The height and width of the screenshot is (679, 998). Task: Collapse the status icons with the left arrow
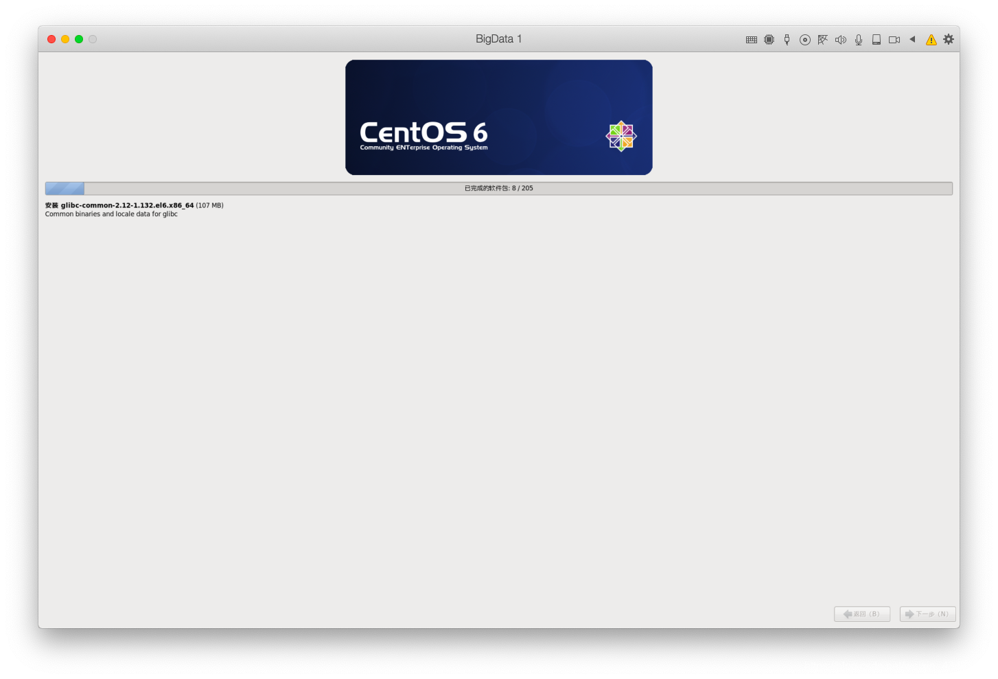pyautogui.click(x=912, y=39)
